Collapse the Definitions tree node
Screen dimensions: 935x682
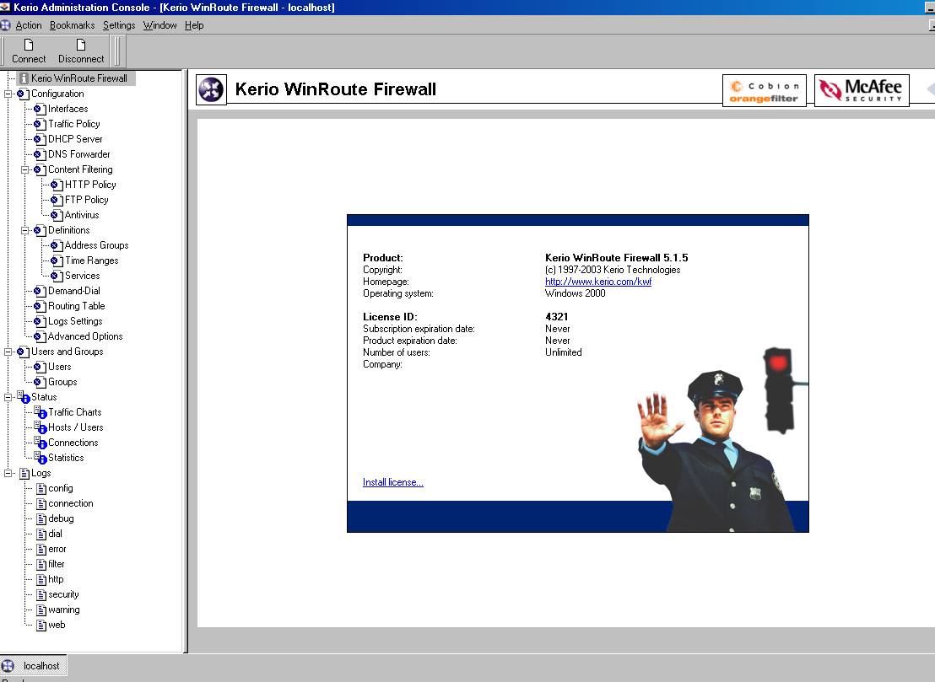(24, 230)
